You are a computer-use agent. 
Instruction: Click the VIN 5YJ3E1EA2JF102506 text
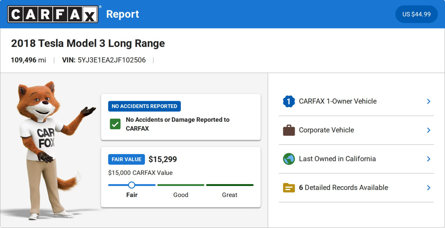(104, 60)
